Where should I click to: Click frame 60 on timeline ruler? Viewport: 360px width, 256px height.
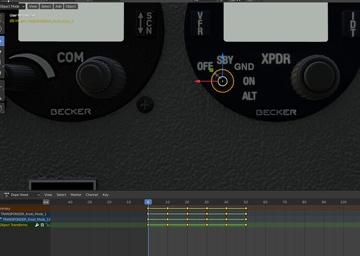265,202
